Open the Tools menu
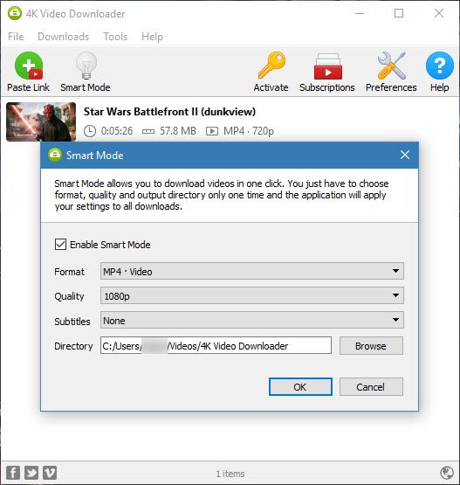The image size is (460, 485). tap(115, 37)
